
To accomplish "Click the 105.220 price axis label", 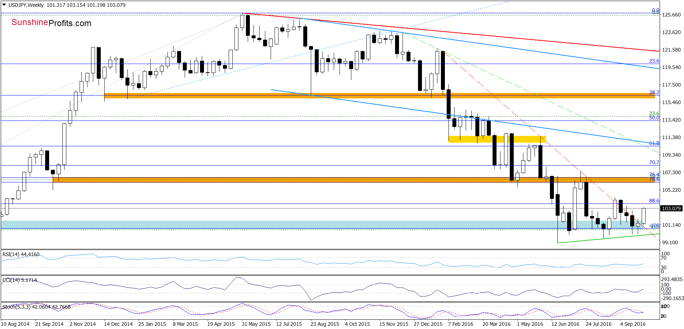I will (671, 190).
